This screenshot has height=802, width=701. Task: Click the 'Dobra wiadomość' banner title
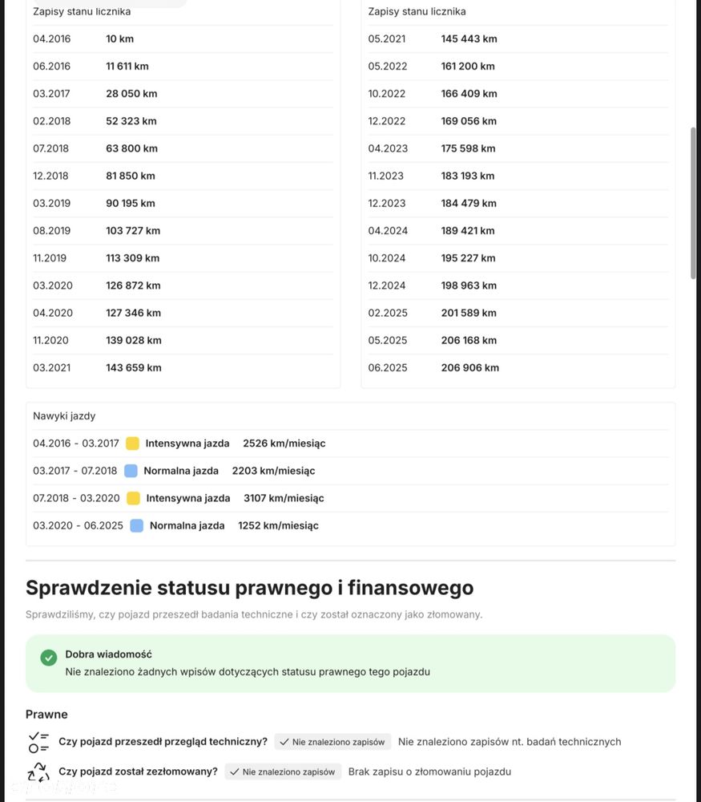[x=108, y=654]
